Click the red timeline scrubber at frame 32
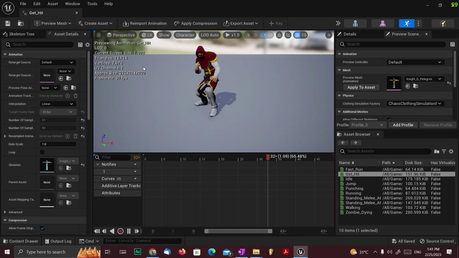 pyautogui.click(x=268, y=157)
